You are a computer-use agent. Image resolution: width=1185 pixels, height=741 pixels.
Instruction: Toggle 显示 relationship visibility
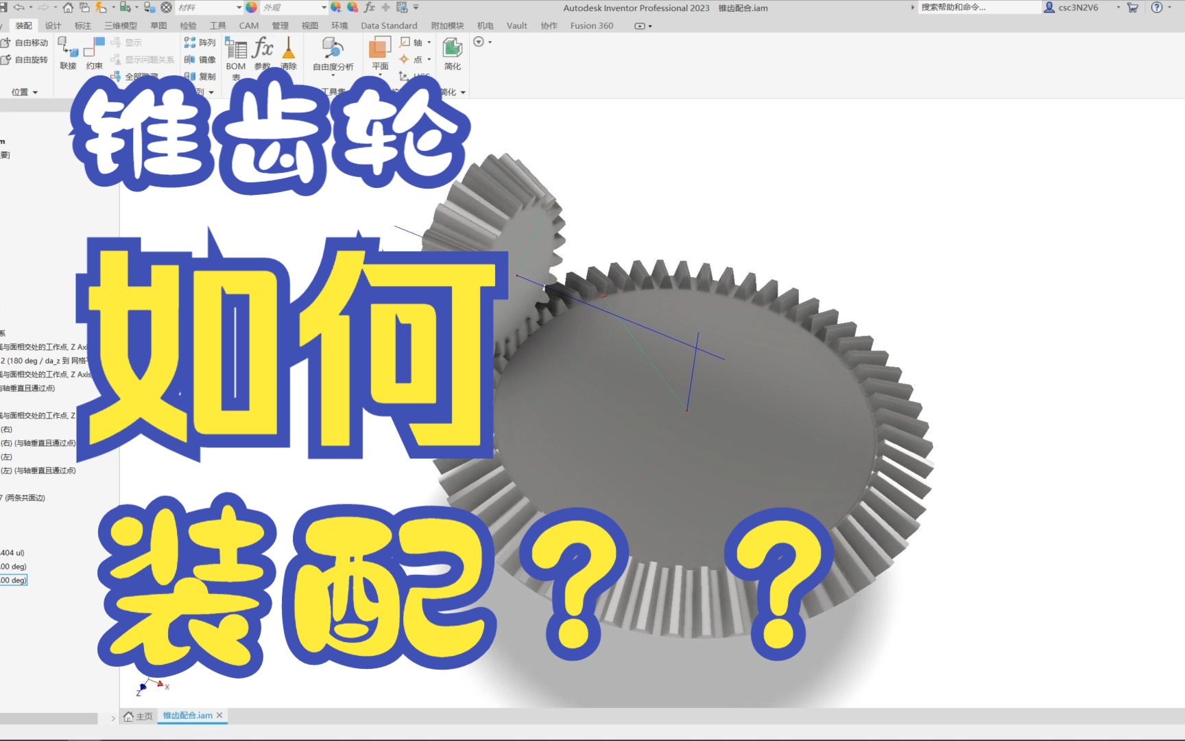(x=134, y=42)
